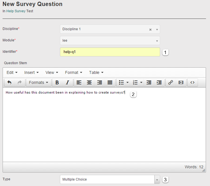The height and width of the screenshot is (186, 210).
Task: Toggle bold formatting
Action: [57, 83]
